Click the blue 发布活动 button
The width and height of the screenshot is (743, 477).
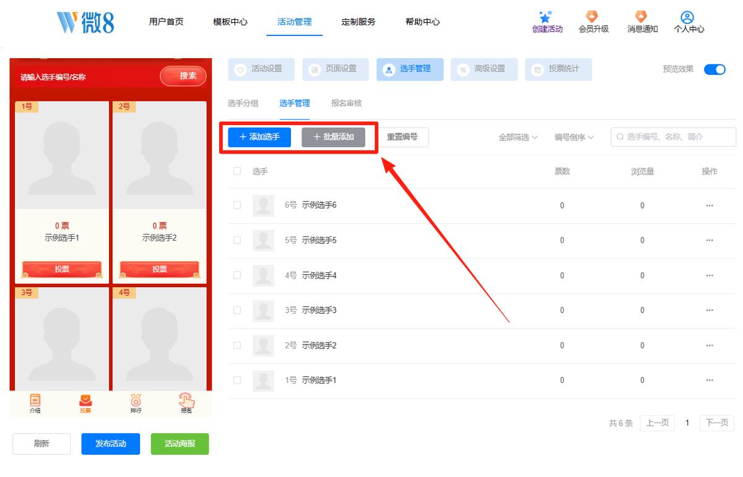[x=111, y=444]
